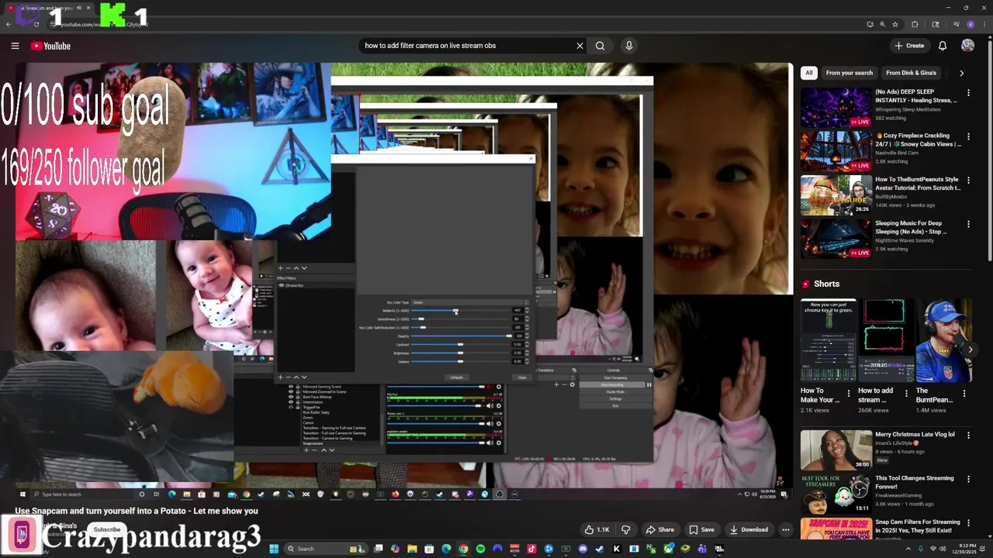Click the magnifier search button
Viewport: 993px width, 558px height.
(600, 46)
